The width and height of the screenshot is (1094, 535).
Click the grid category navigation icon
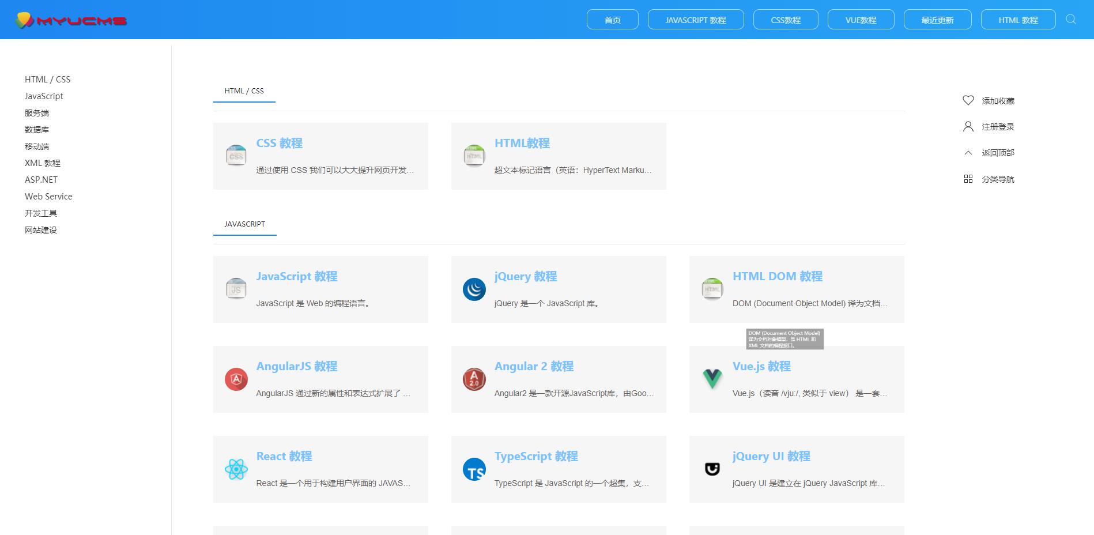pyautogui.click(x=968, y=179)
